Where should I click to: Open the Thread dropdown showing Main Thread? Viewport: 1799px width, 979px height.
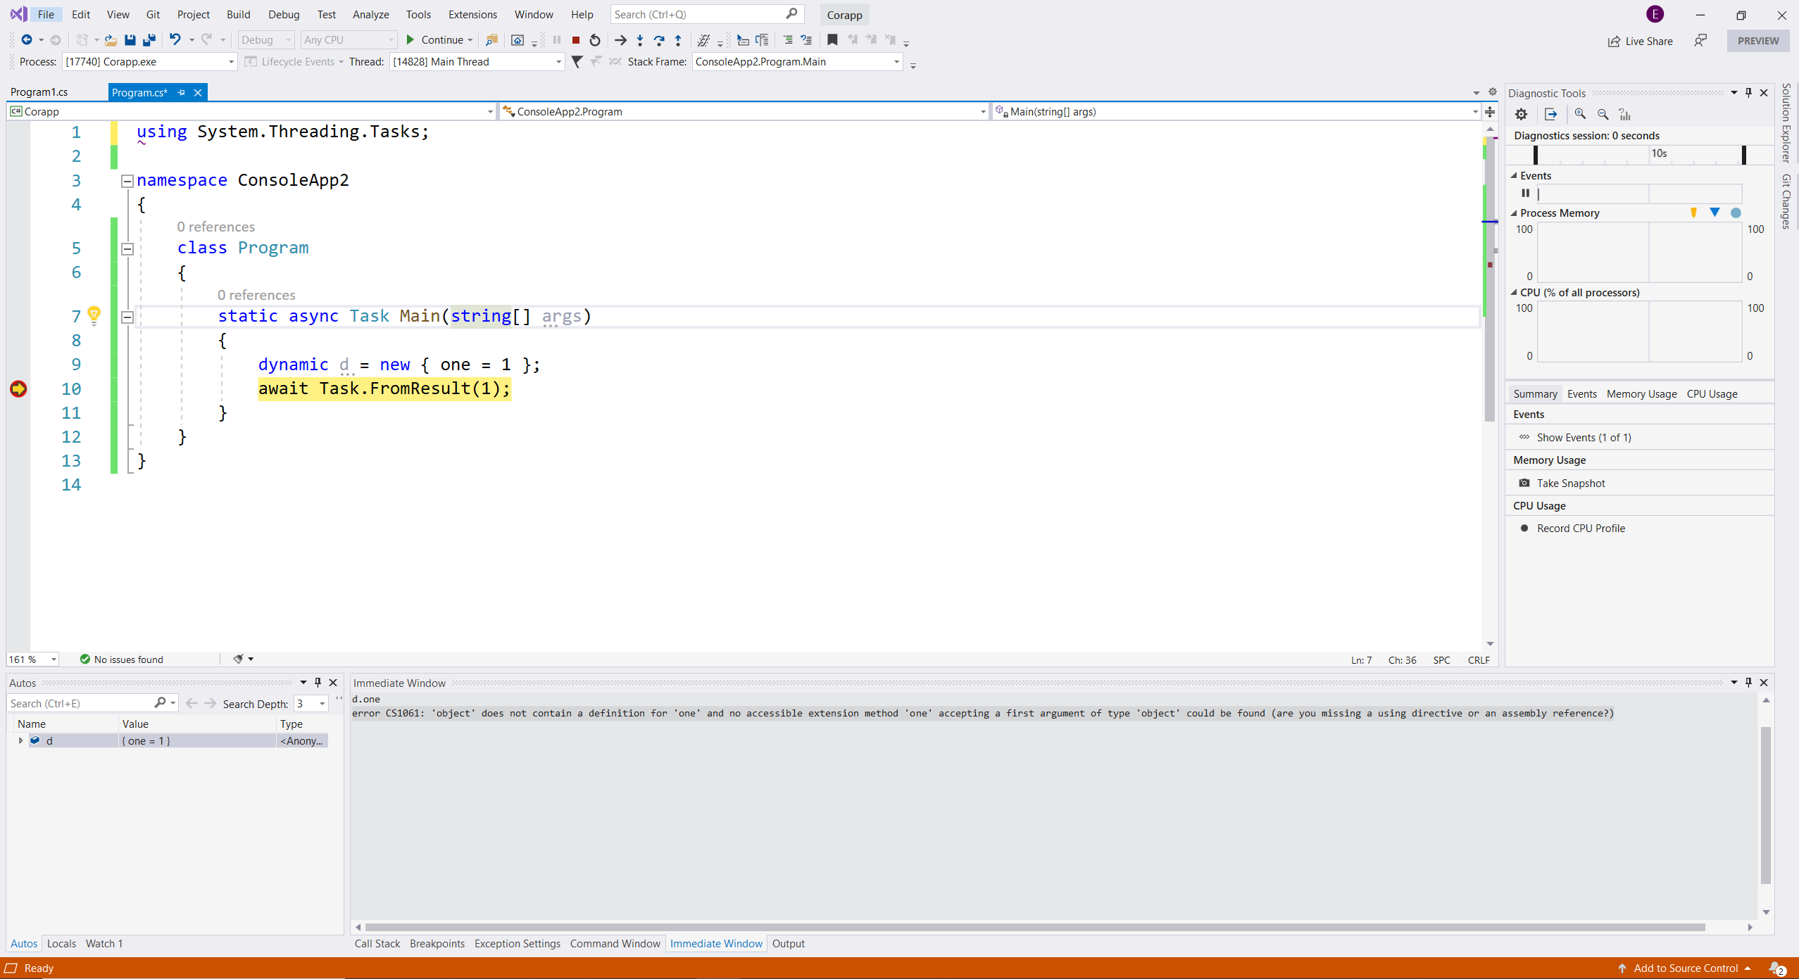point(557,62)
